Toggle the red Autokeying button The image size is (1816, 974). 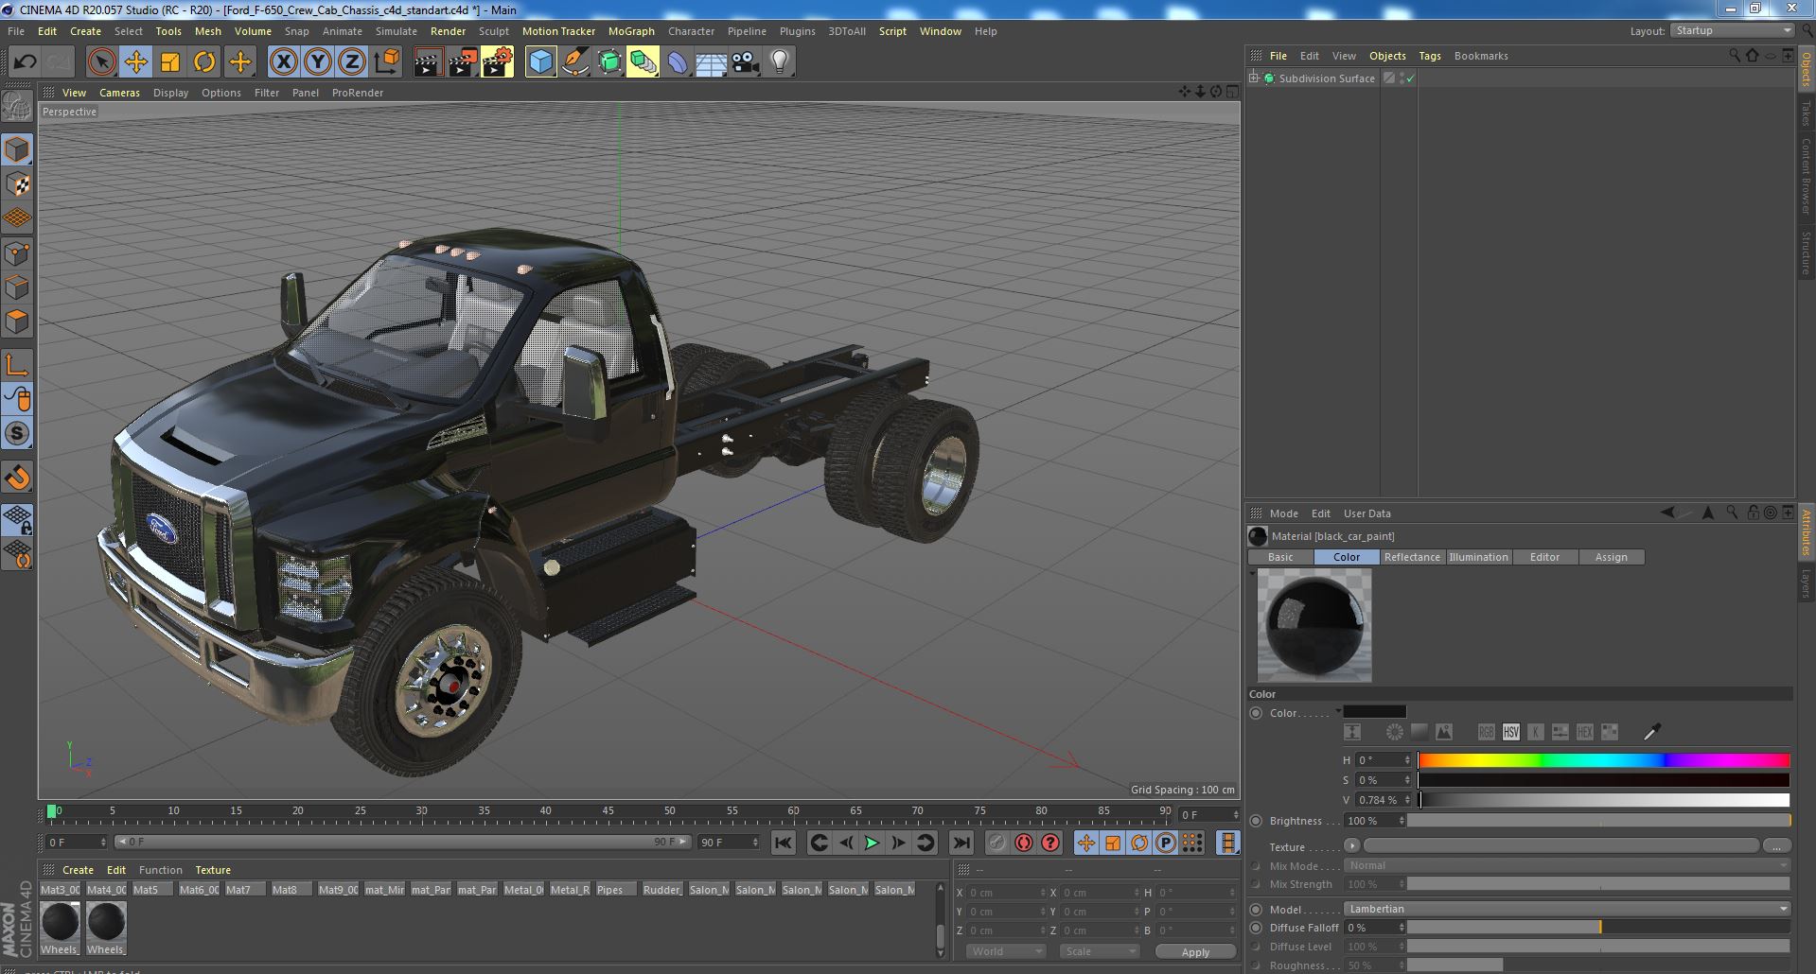[1024, 843]
